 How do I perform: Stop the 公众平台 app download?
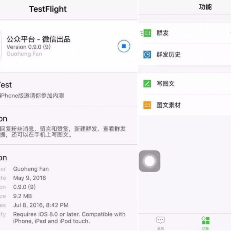(x=124, y=46)
